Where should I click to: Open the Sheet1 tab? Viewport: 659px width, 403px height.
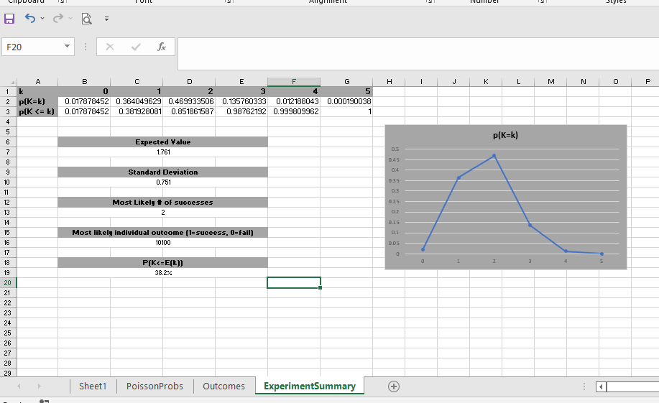pyautogui.click(x=93, y=386)
